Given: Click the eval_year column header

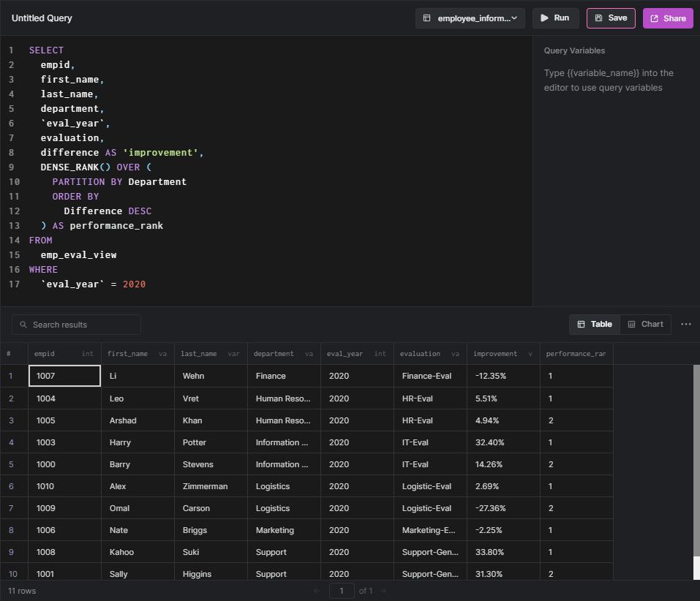Looking at the screenshot, I should [x=357, y=354].
